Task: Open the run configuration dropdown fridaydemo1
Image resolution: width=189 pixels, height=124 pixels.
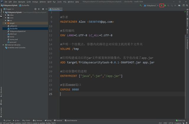Action: [151, 5]
